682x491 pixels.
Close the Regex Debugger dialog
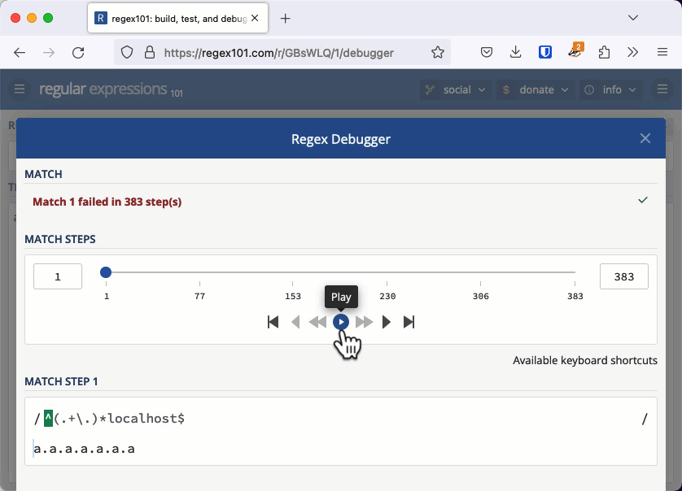(x=645, y=138)
